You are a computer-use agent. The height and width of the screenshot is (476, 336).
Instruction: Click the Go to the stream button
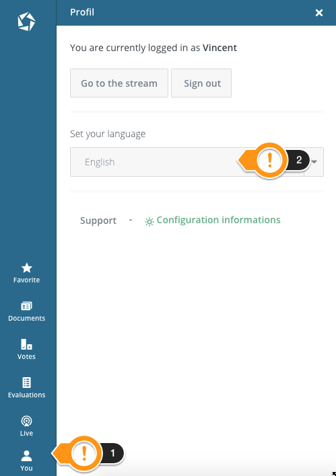coord(119,83)
